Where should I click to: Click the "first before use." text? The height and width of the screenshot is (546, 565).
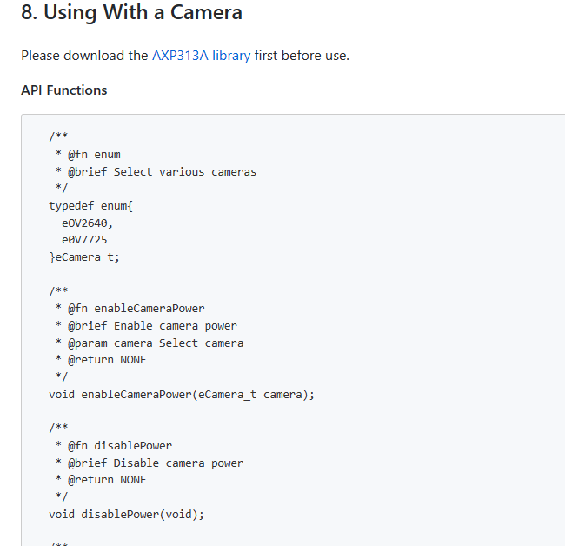point(302,56)
